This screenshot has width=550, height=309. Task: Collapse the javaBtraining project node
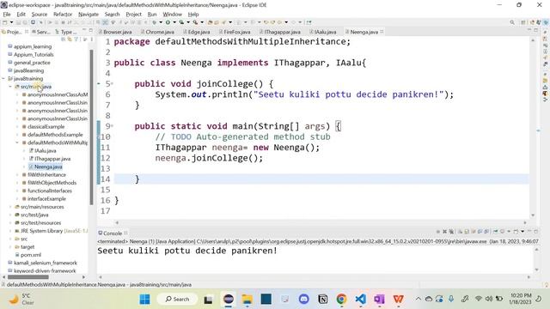point(3,78)
